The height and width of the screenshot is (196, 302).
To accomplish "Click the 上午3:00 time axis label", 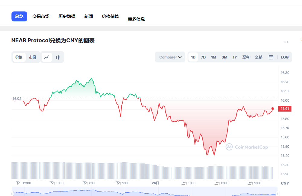I will point(188,183).
